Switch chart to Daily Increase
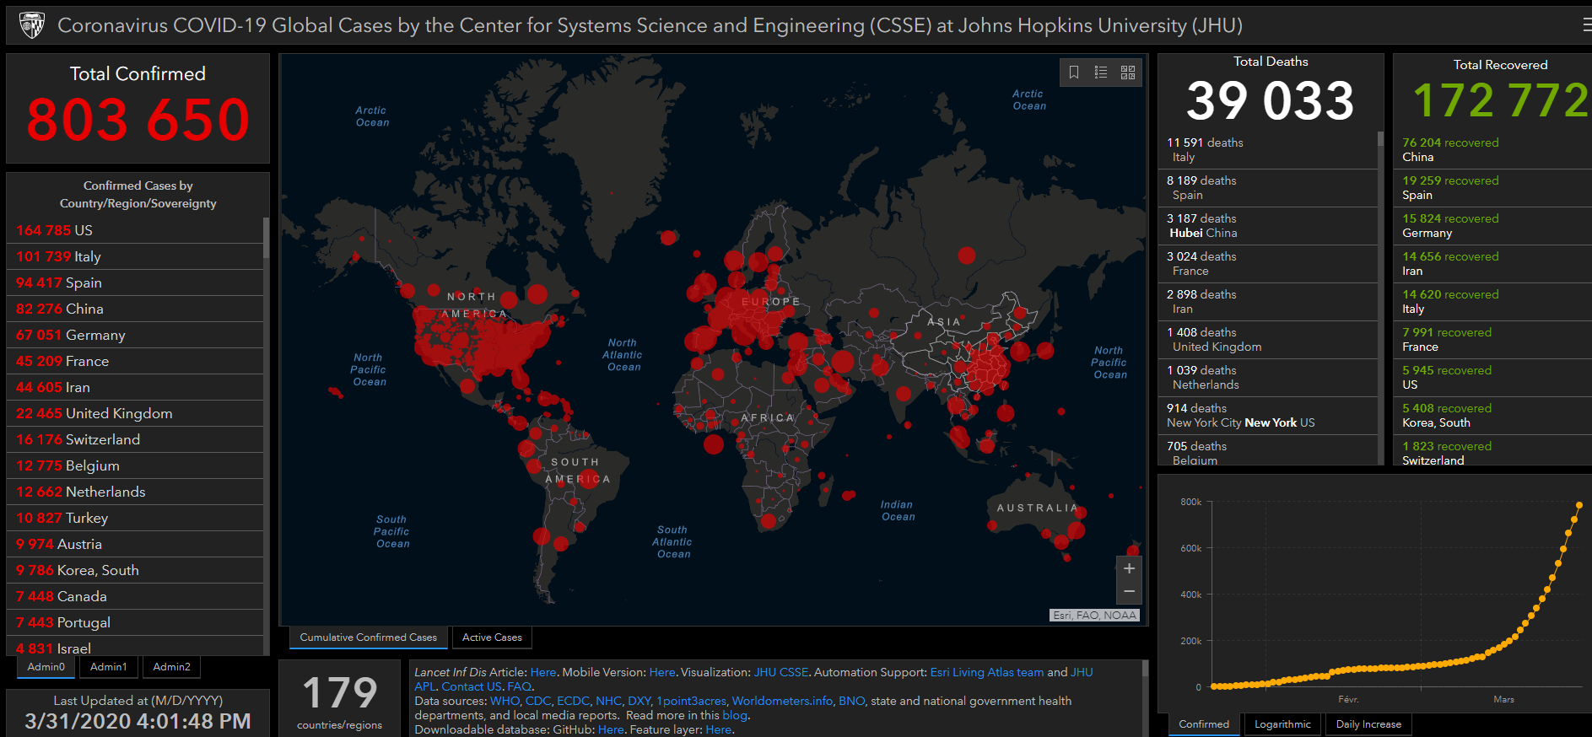 (x=1368, y=724)
